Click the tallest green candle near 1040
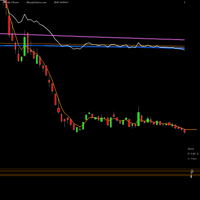200x200 pixels. tap(138, 119)
